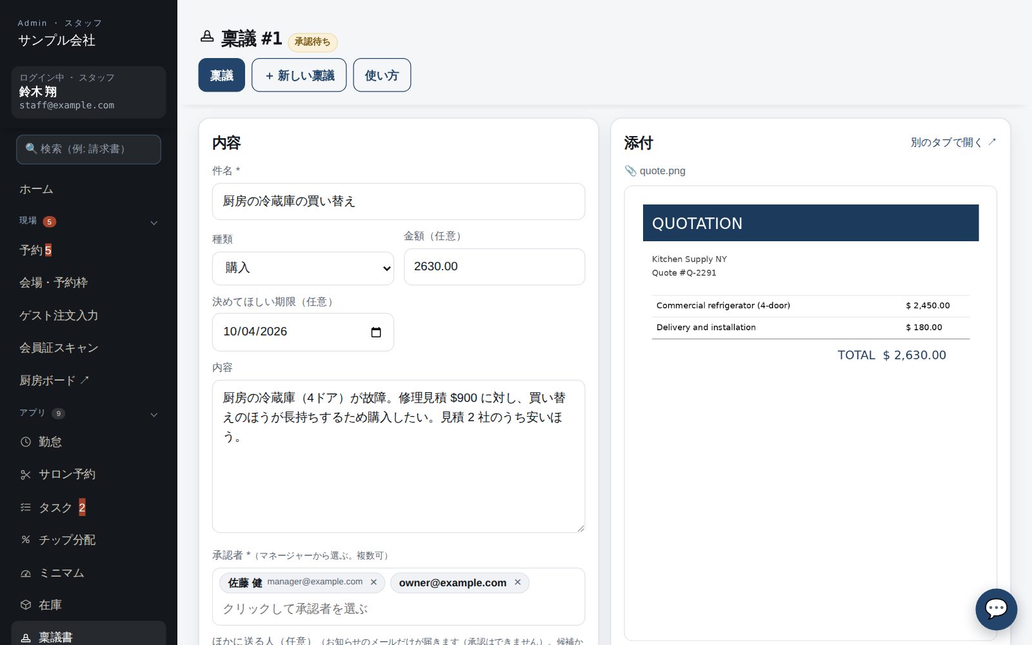Collapse the 現場 sidebar section
The height and width of the screenshot is (645, 1032).
[x=154, y=223]
